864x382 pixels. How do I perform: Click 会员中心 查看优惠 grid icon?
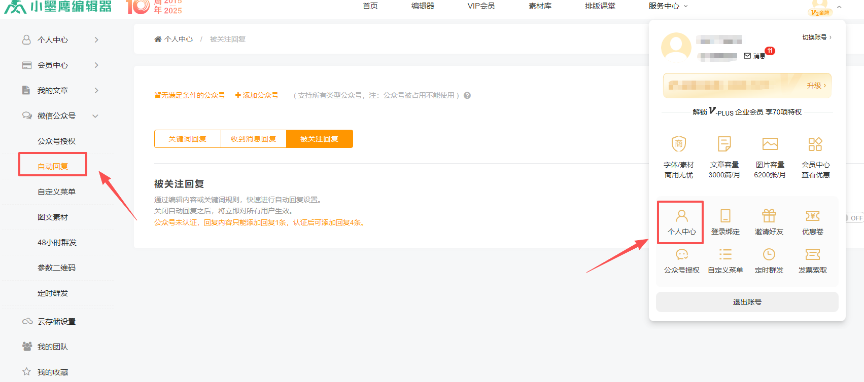815,144
